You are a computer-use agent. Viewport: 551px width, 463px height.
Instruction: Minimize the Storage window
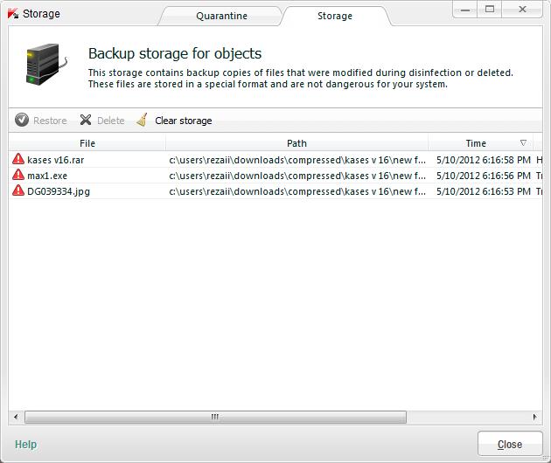pyautogui.click(x=465, y=10)
